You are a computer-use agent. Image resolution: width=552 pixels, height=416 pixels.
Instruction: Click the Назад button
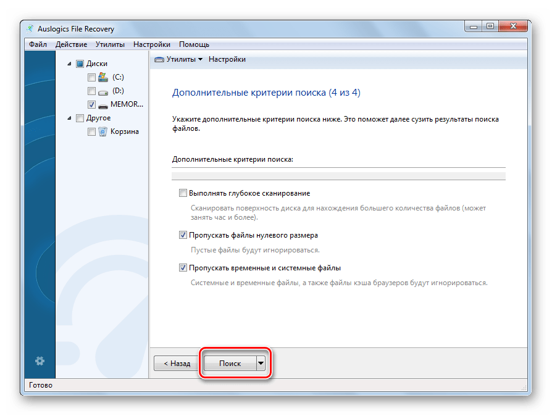[x=177, y=363]
